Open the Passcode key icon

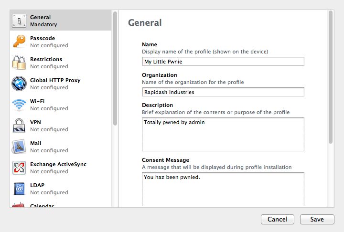click(x=19, y=41)
